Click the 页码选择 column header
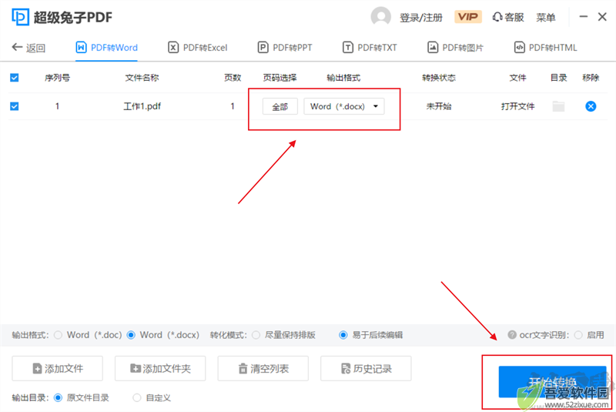Image resolution: width=616 pixels, height=412 pixels. [280, 78]
